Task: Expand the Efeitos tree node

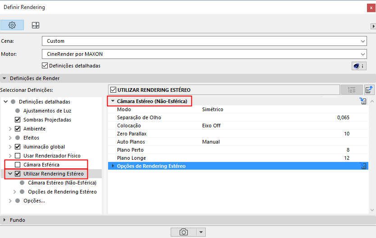Action: click(10, 138)
